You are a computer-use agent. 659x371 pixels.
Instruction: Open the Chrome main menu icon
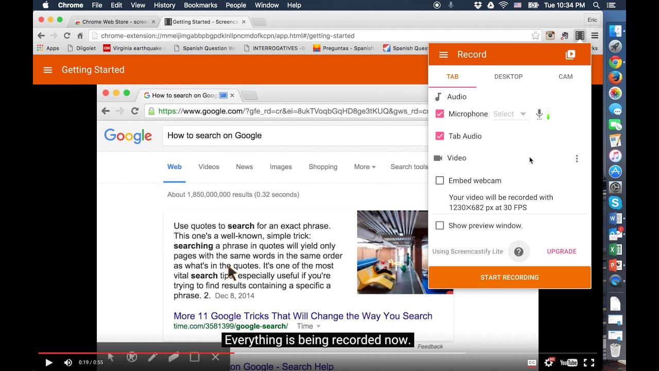point(595,36)
